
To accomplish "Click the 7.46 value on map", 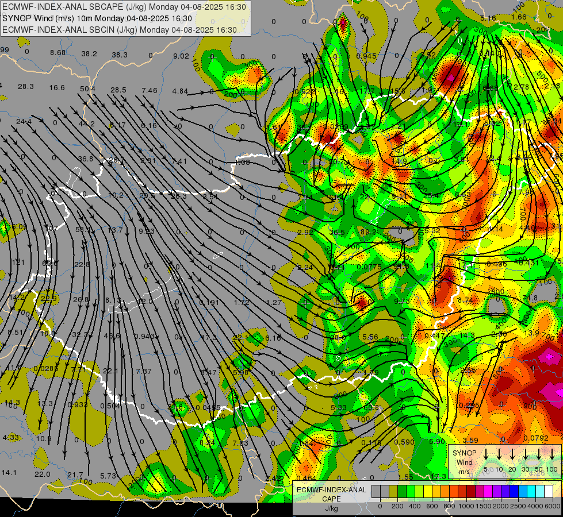I will click(150, 90).
